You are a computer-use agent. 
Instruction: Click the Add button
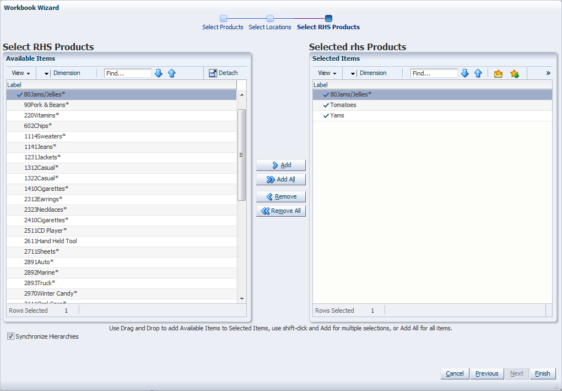click(281, 165)
